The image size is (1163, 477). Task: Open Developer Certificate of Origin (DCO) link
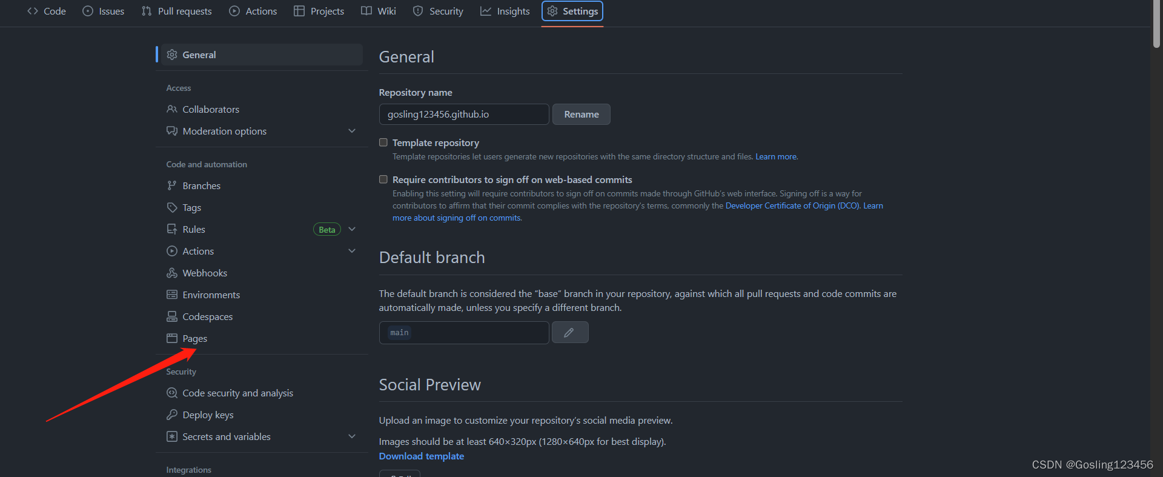[x=792, y=205]
